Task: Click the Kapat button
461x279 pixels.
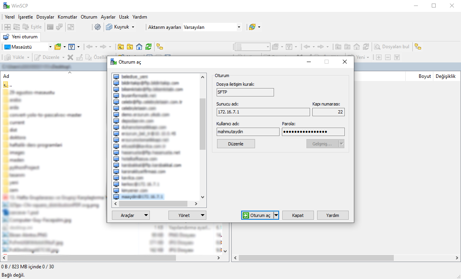Action: 298,215
